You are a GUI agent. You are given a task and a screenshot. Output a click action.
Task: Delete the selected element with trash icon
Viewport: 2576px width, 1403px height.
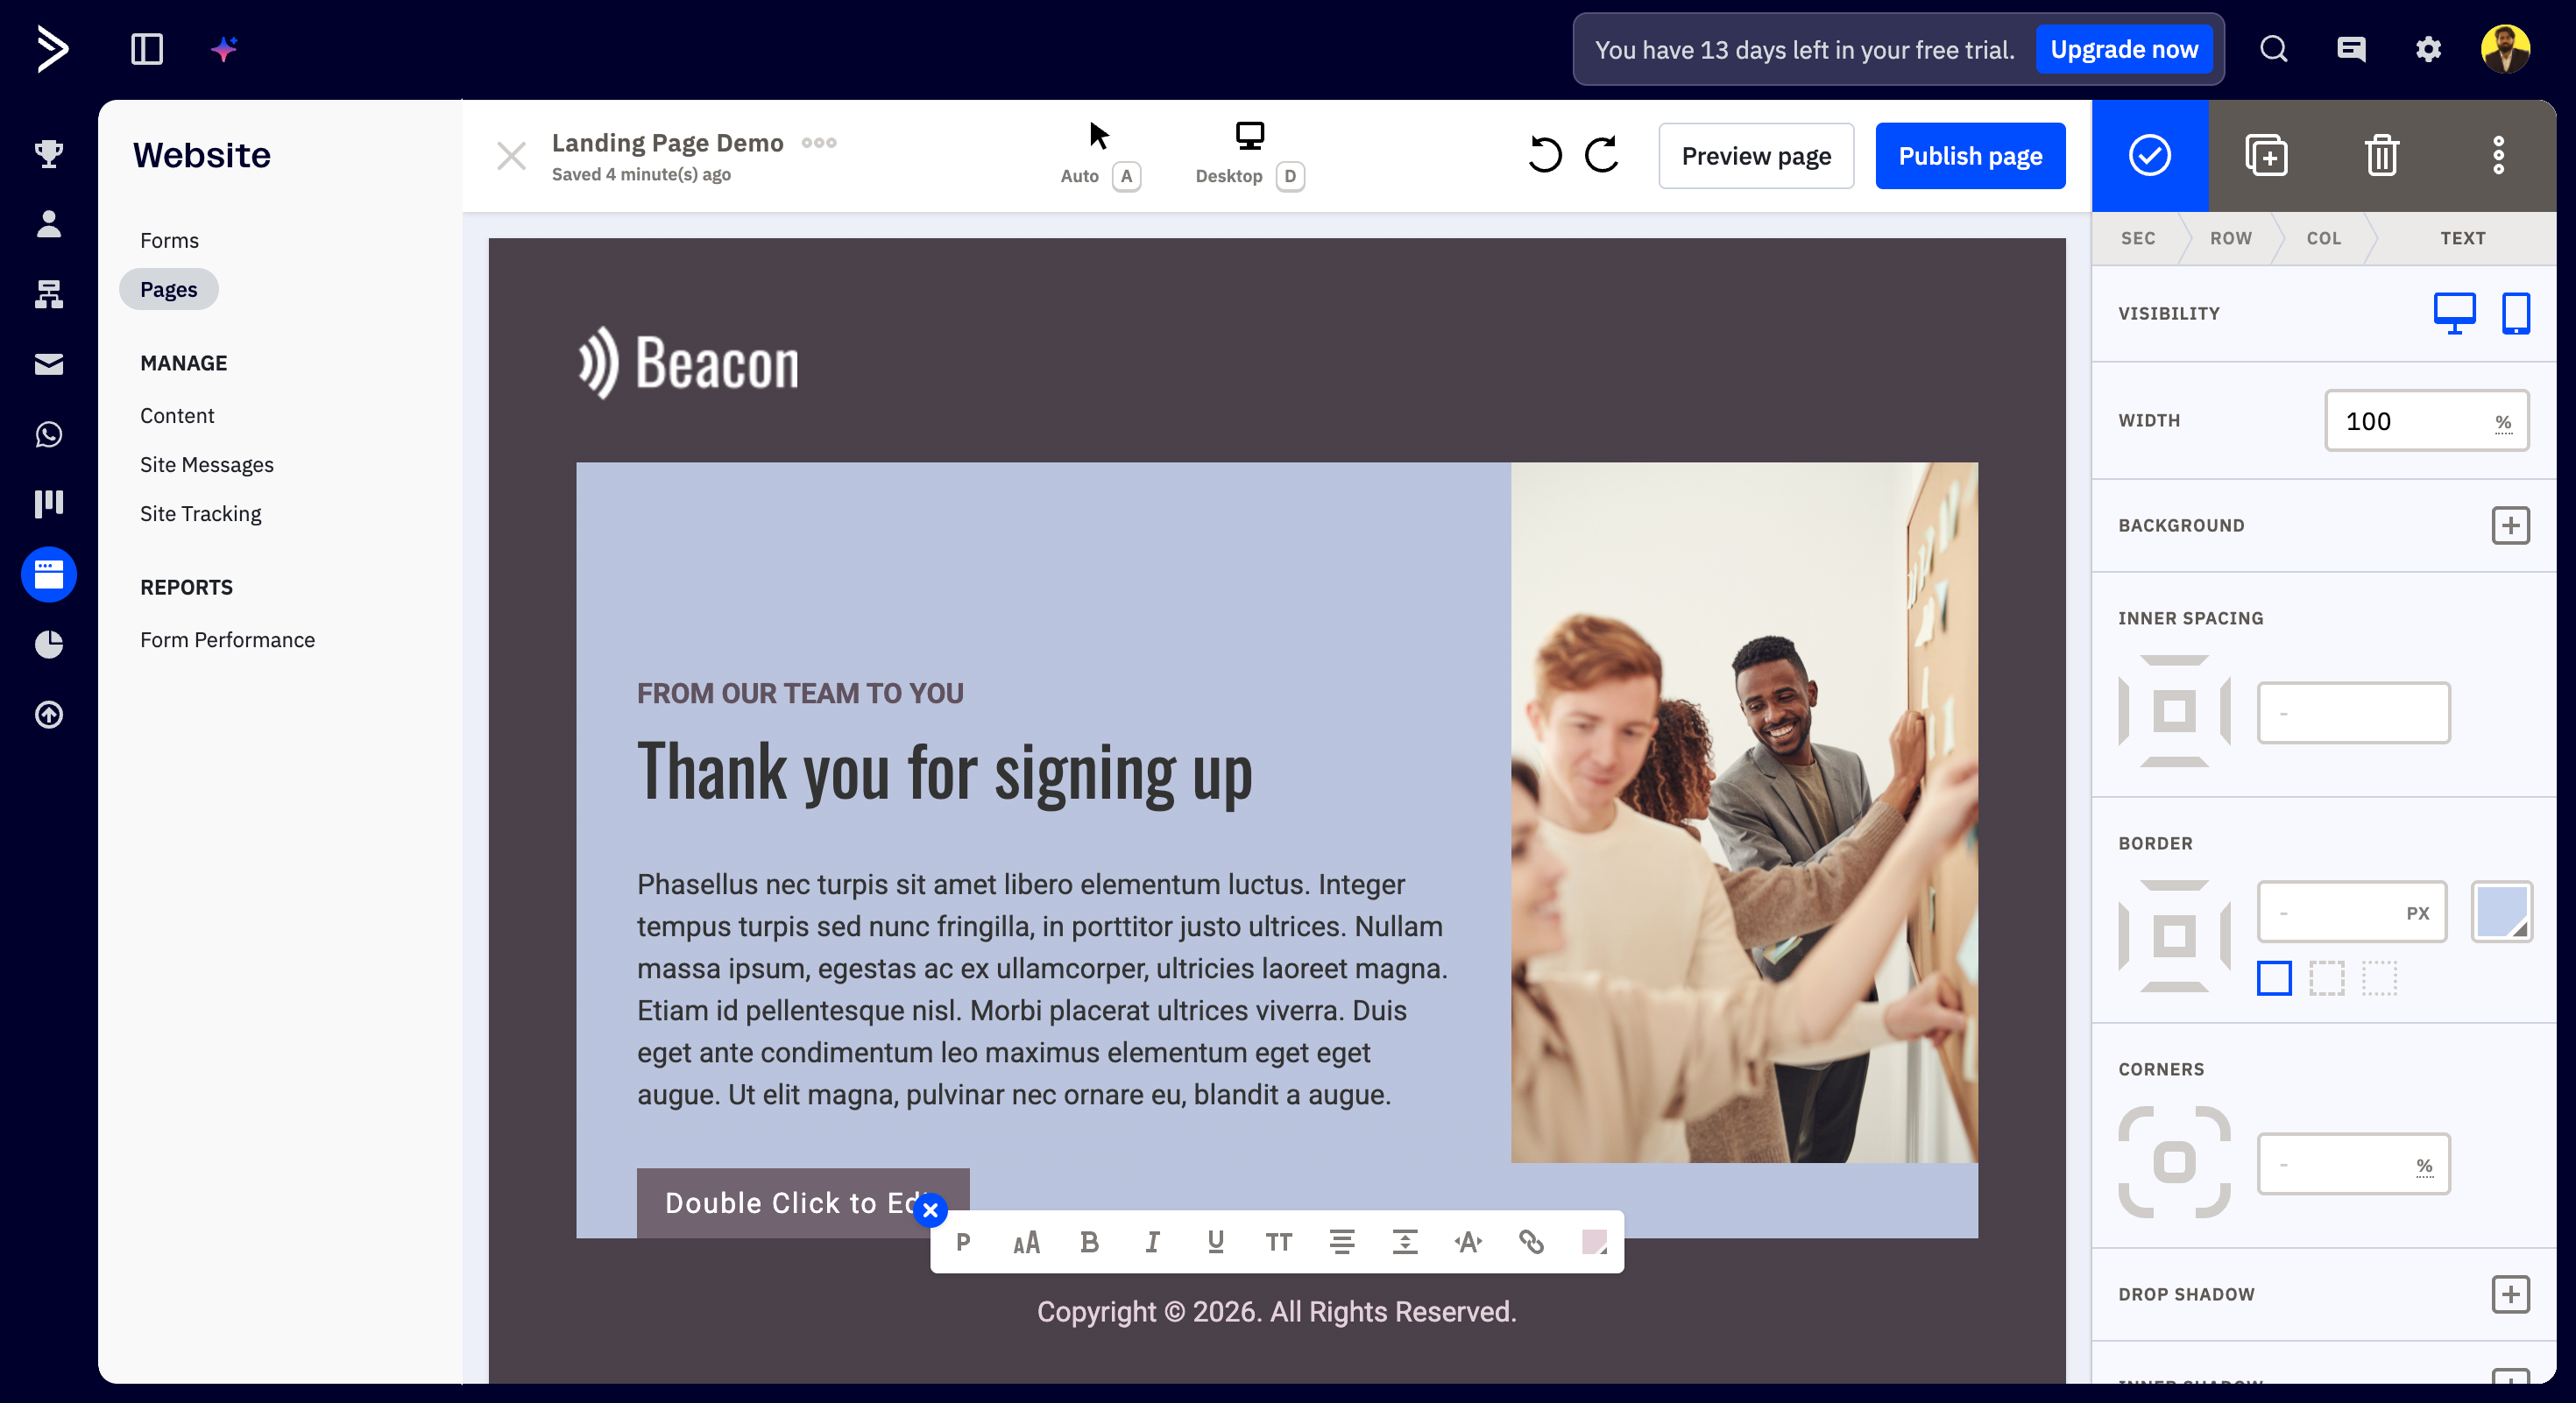click(2382, 156)
